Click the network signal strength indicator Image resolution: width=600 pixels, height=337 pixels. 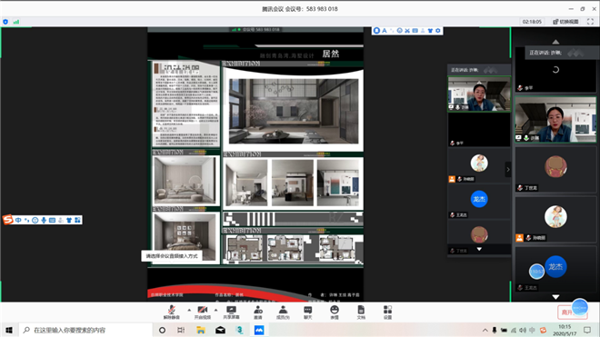(x=16, y=22)
